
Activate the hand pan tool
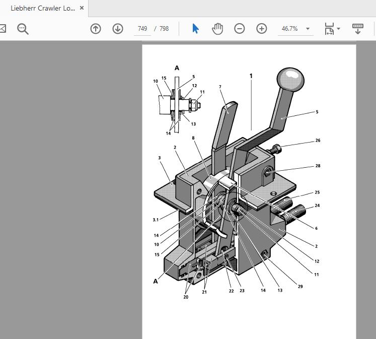(217, 29)
